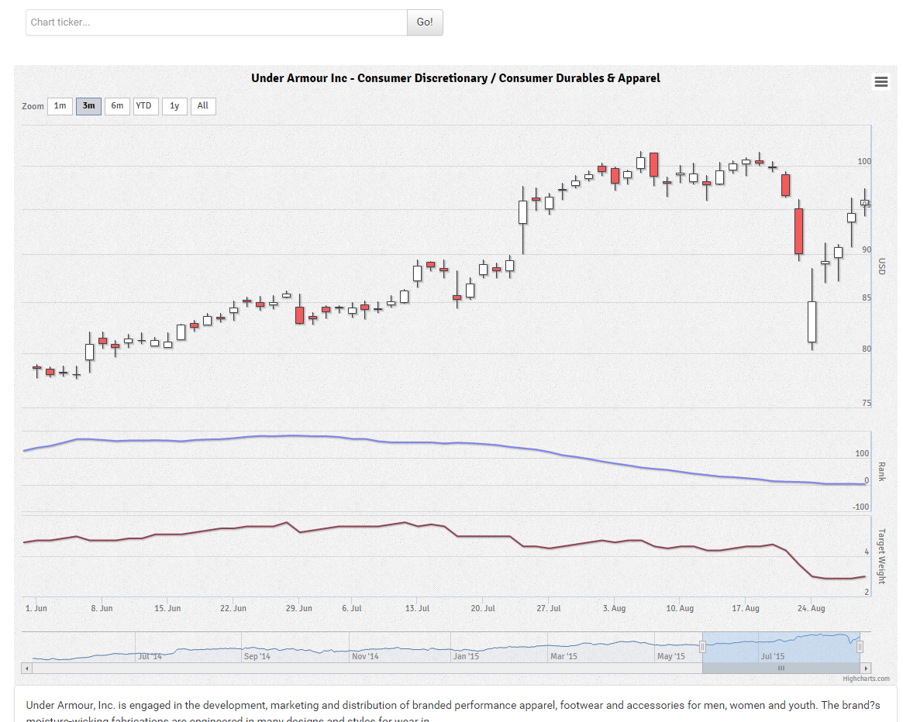This screenshot has height=722, width=903.
Task: Click the 20. Jul x-axis label
Action: pos(483,608)
